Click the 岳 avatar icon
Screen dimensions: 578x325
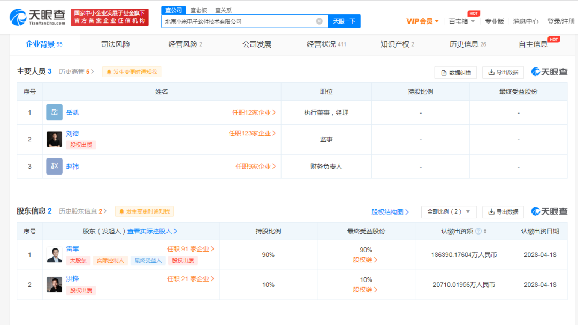pos(54,112)
